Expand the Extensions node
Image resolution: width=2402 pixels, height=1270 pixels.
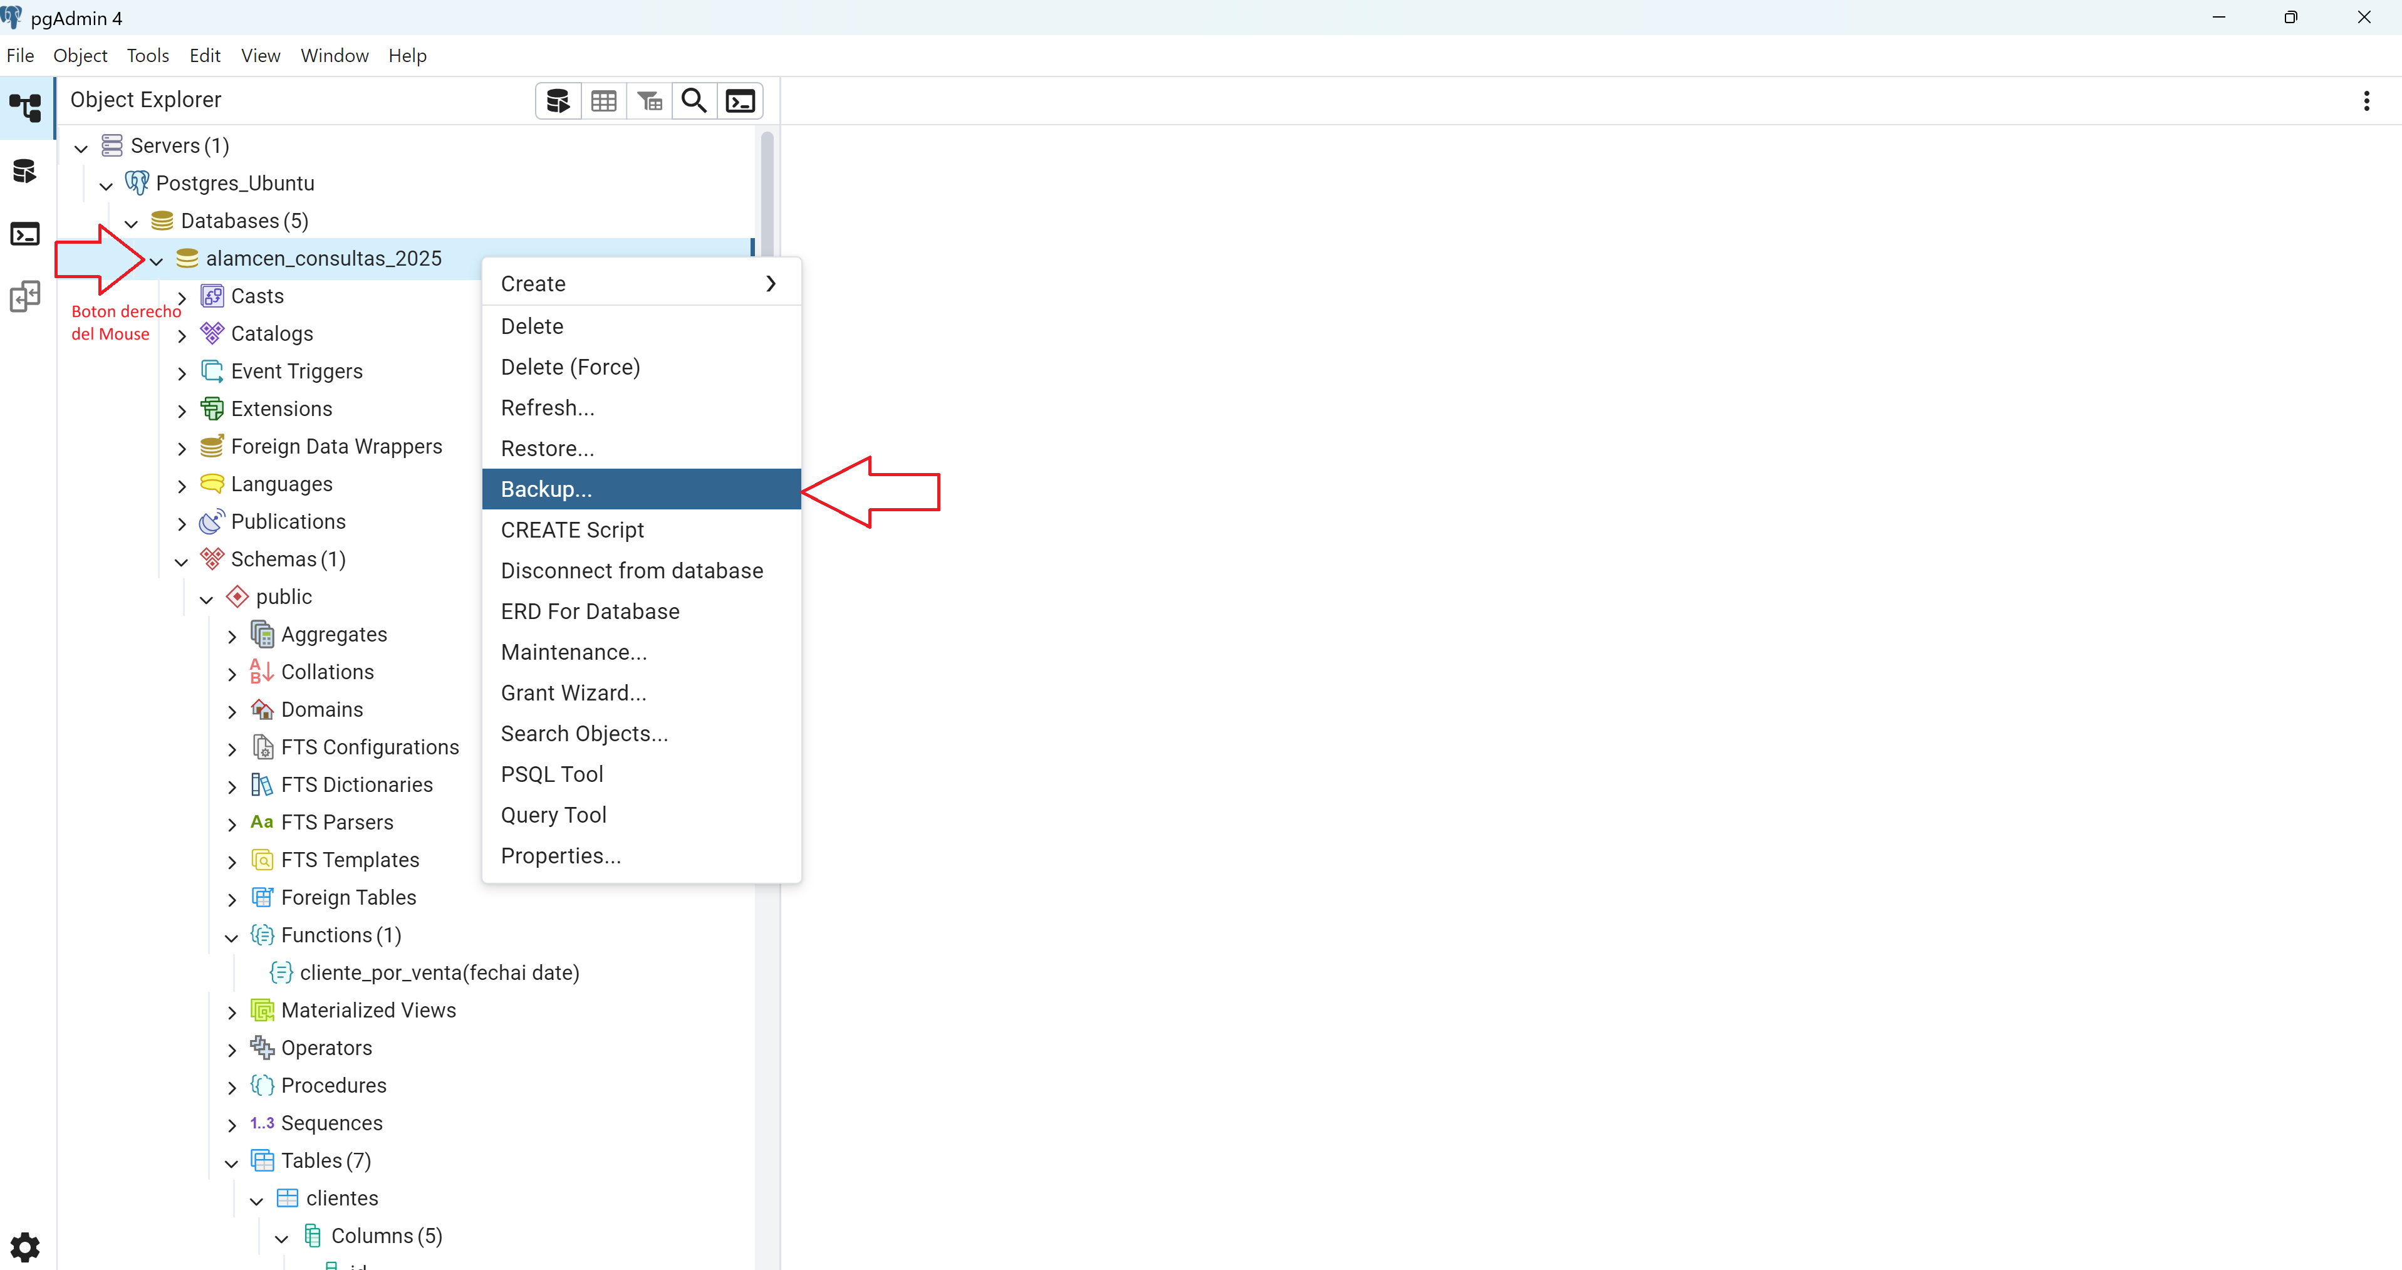point(182,410)
